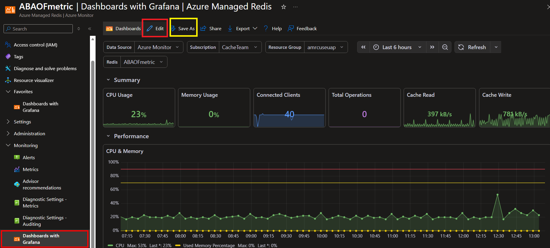Star this dashboard as favorite

pos(283,7)
